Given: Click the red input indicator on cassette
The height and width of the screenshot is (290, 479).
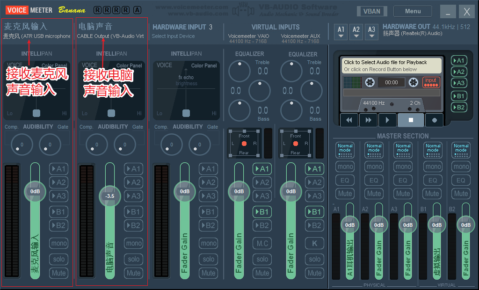Looking at the screenshot, I should click(x=431, y=82).
